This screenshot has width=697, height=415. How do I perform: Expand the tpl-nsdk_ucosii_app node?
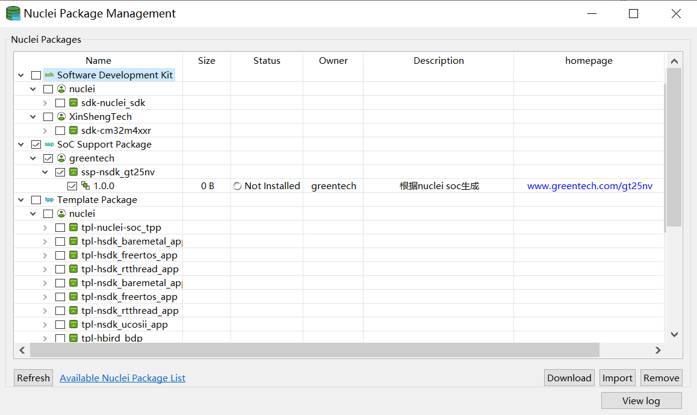(x=45, y=325)
